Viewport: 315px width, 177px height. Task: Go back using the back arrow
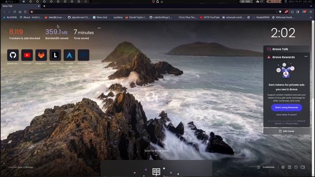[4, 12]
